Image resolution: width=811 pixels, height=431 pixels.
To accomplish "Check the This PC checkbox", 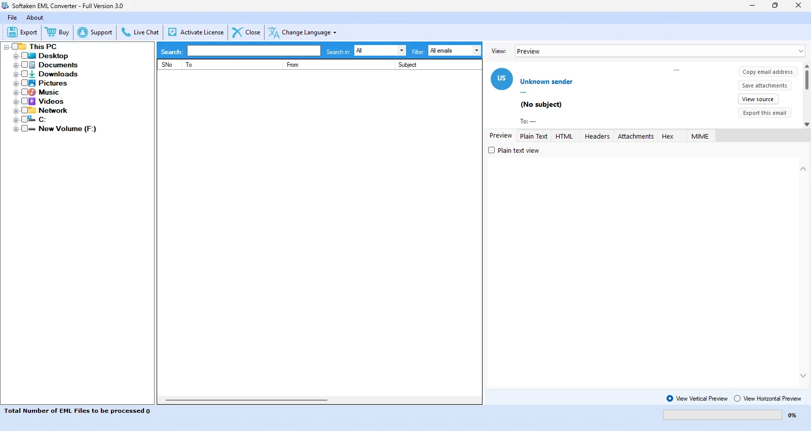I will pyautogui.click(x=15, y=47).
